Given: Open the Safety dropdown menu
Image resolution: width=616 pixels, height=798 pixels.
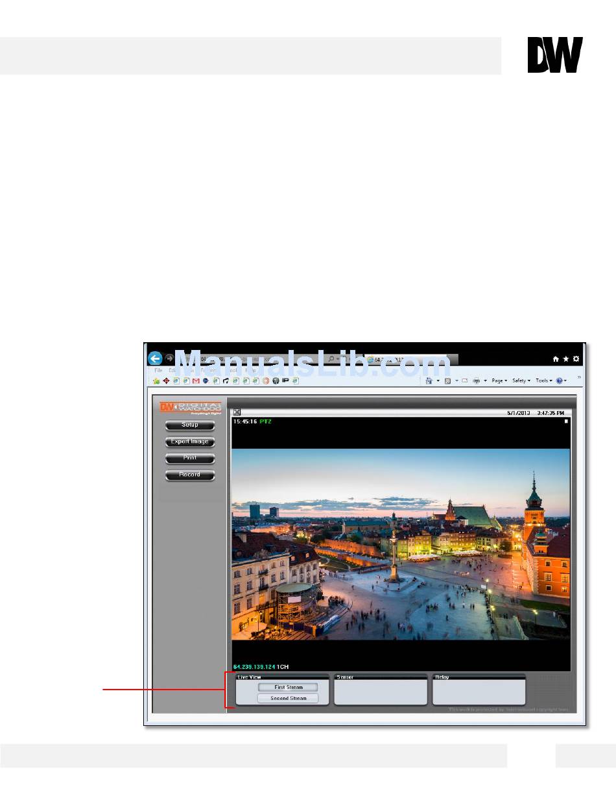Looking at the screenshot, I should [521, 381].
